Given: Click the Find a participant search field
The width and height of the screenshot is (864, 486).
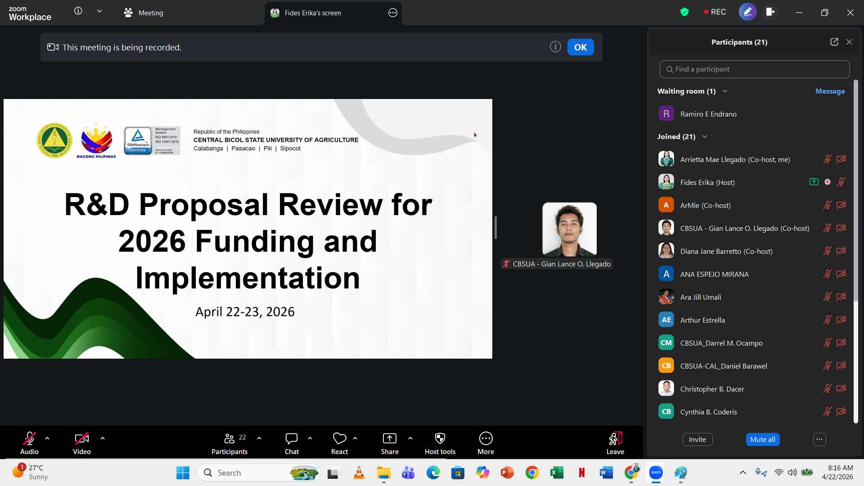Looking at the screenshot, I should tap(754, 69).
